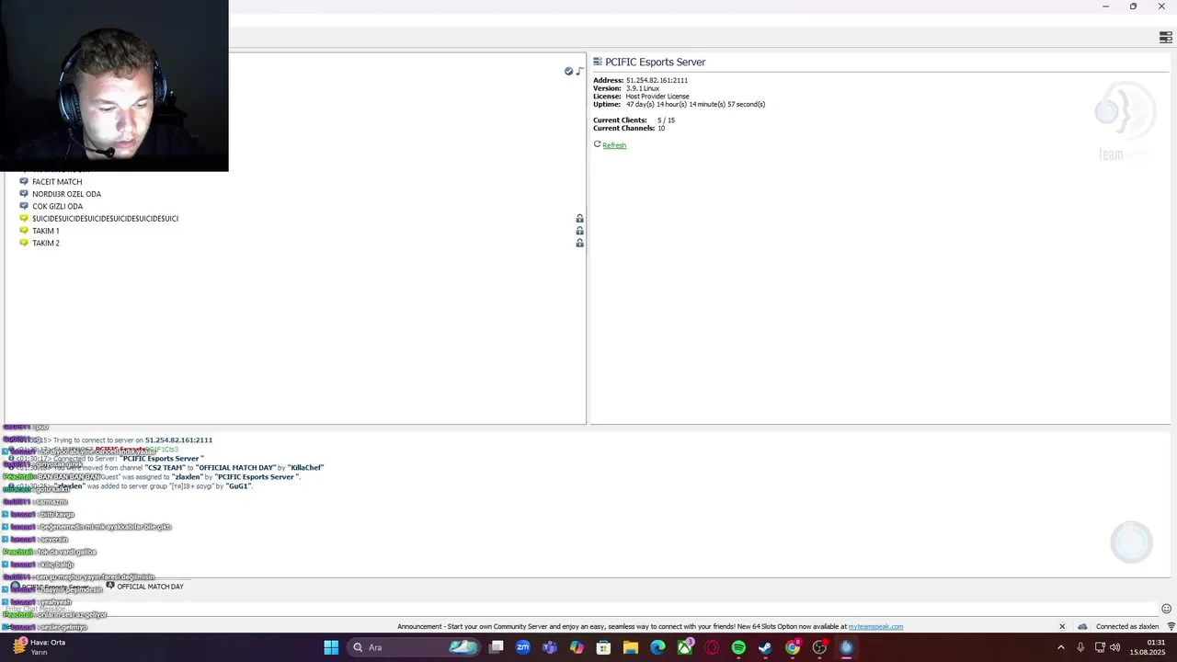Screen dimensions: 1177x662
Task: Open the FACEIT MATCH channel
Action: click(57, 182)
